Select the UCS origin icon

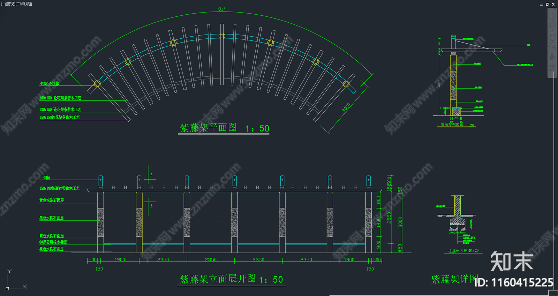[7, 288]
